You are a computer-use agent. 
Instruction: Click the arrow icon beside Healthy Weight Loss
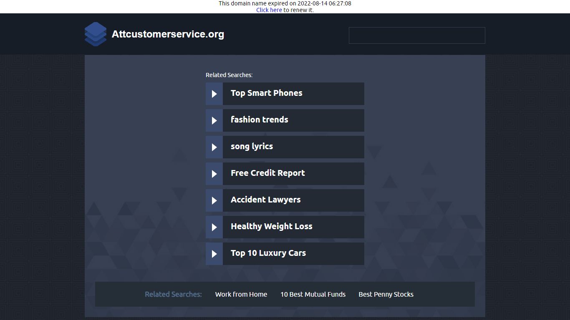coord(214,227)
